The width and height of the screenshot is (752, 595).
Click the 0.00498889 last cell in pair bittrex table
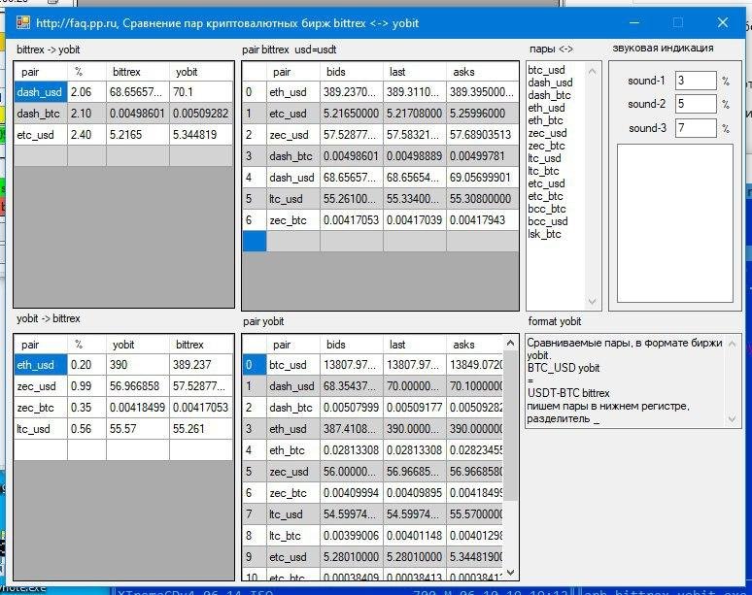point(415,156)
